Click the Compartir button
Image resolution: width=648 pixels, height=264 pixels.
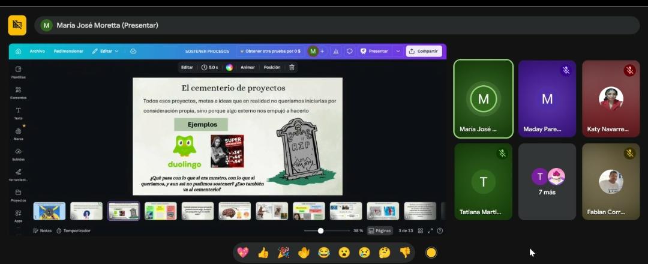click(424, 51)
